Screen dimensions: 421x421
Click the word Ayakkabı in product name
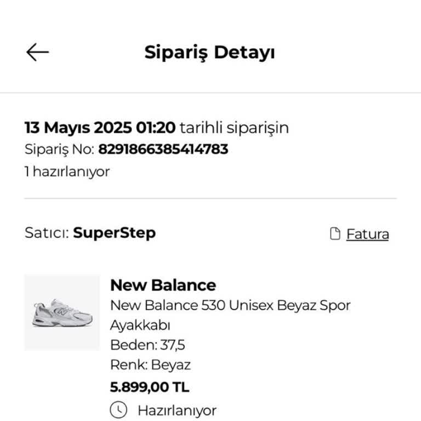click(x=140, y=325)
